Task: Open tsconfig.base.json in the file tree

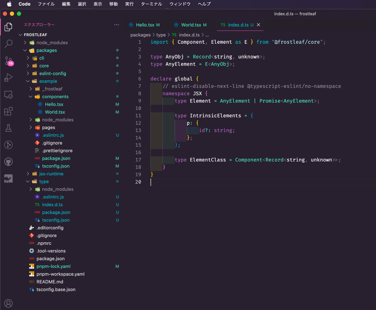Action: [x=56, y=290]
